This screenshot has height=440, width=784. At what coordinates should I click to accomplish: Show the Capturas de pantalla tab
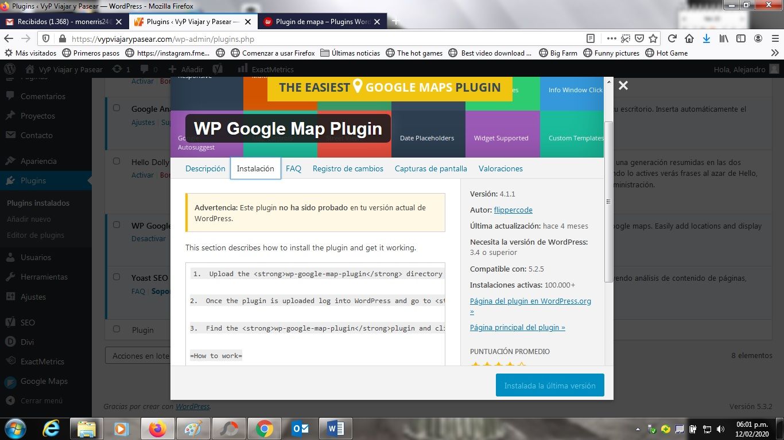click(x=431, y=168)
